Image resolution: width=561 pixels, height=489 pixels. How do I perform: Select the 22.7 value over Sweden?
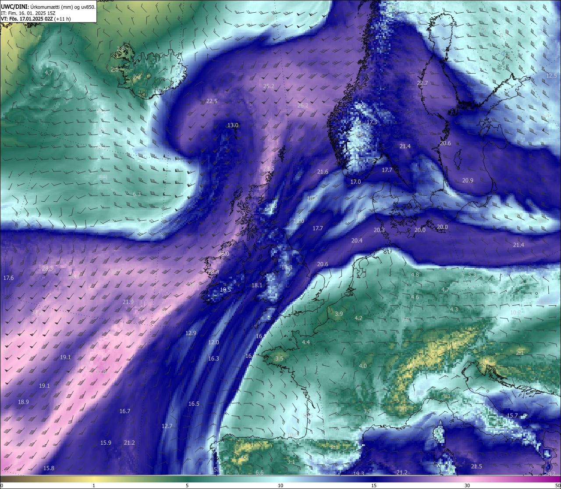[423, 83]
